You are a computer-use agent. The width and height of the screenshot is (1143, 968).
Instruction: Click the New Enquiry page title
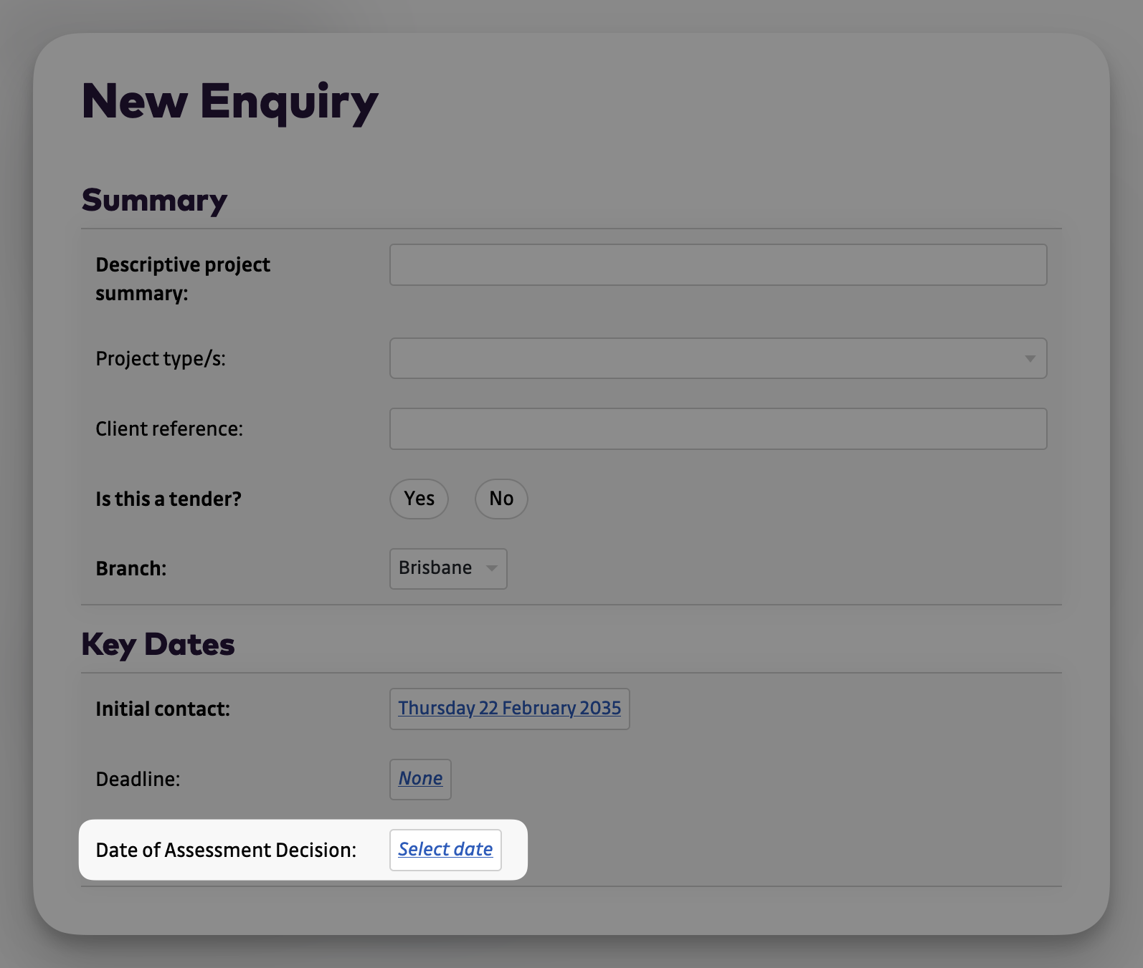click(x=230, y=102)
